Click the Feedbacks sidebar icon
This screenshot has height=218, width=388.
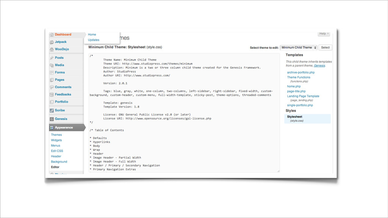(52, 95)
